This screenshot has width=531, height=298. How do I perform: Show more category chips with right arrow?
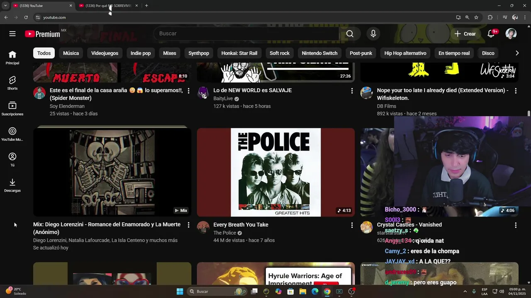click(x=517, y=53)
